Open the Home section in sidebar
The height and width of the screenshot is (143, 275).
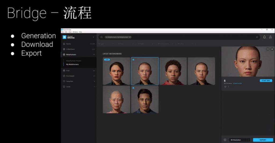79,44
